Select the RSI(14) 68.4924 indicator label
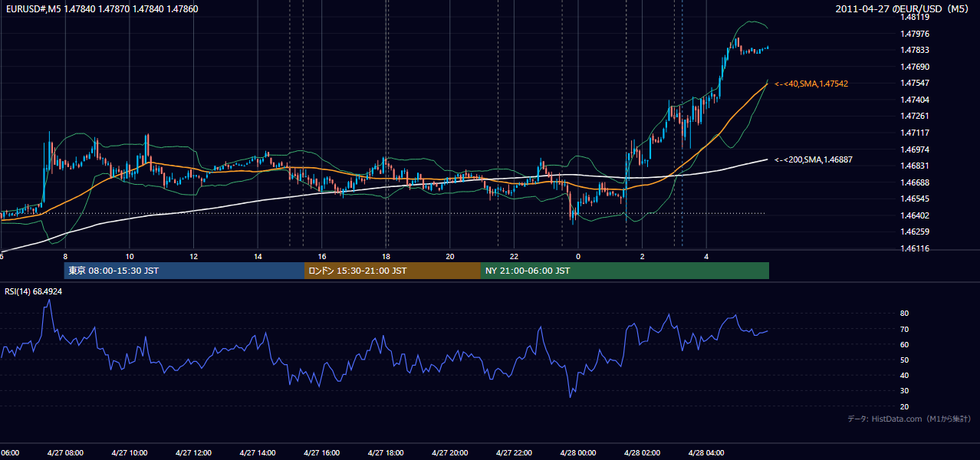The width and height of the screenshot is (980, 460). point(34,291)
